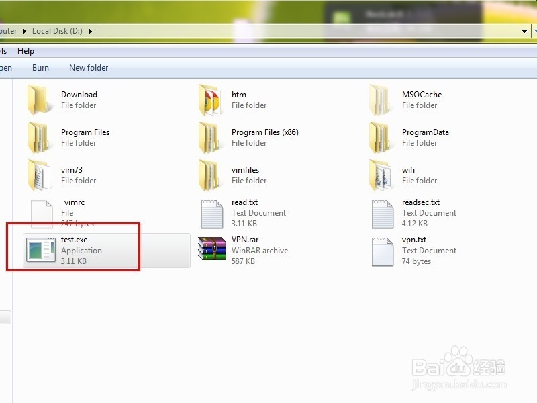The image size is (537, 403).
Task: Click the vim73 name label
Action: tap(72, 170)
